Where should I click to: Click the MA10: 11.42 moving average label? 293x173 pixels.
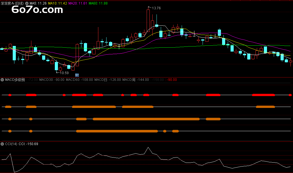coord(57,3)
